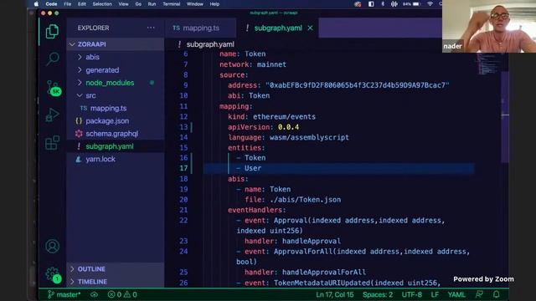The width and height of the screenshot is (536, 301).
Task: Click the User entity on line 17
Action: coord(253,168)
